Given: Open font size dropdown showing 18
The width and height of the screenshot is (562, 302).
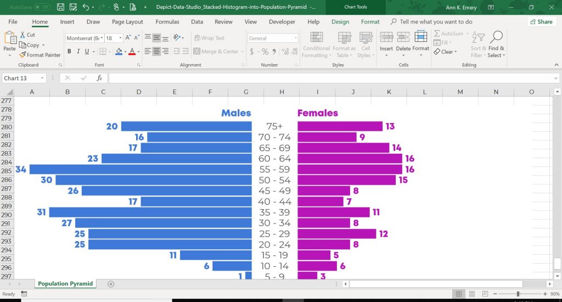Looking at the screenshot, I should [120, 38].
